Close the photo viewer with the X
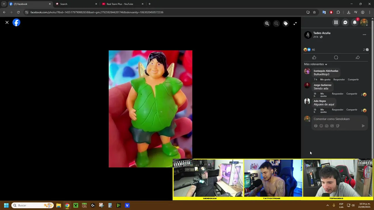Screen dimensions: 374x210 [7, 22]
